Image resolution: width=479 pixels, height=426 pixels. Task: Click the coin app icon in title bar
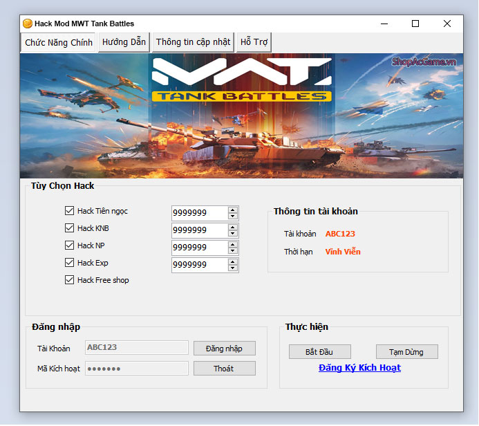tap(28, 24)
